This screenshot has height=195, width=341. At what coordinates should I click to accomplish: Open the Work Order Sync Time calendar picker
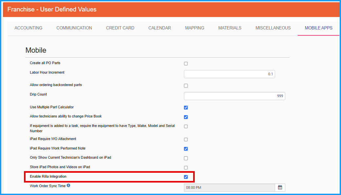tap(280, 187)
